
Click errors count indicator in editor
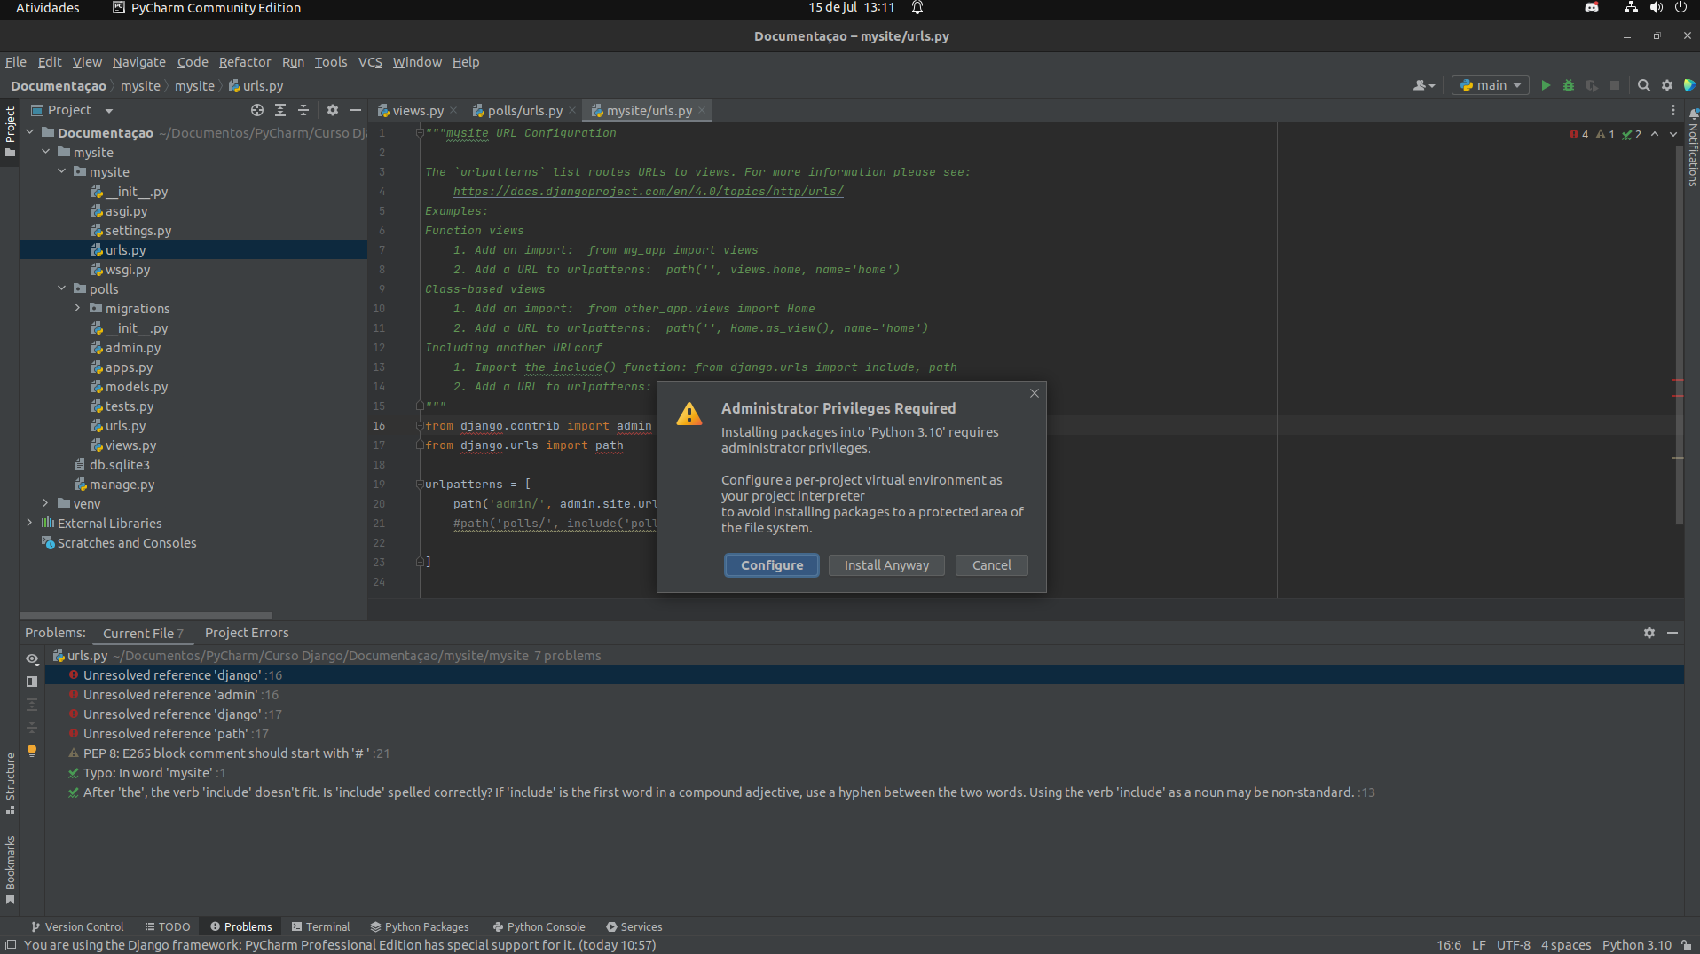pos(1579,134)
